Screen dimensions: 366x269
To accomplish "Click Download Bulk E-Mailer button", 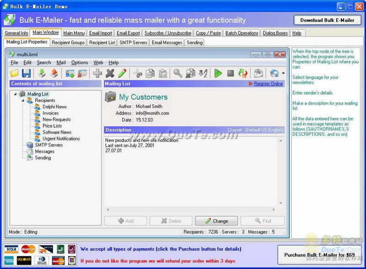I will tap(327, 20).
